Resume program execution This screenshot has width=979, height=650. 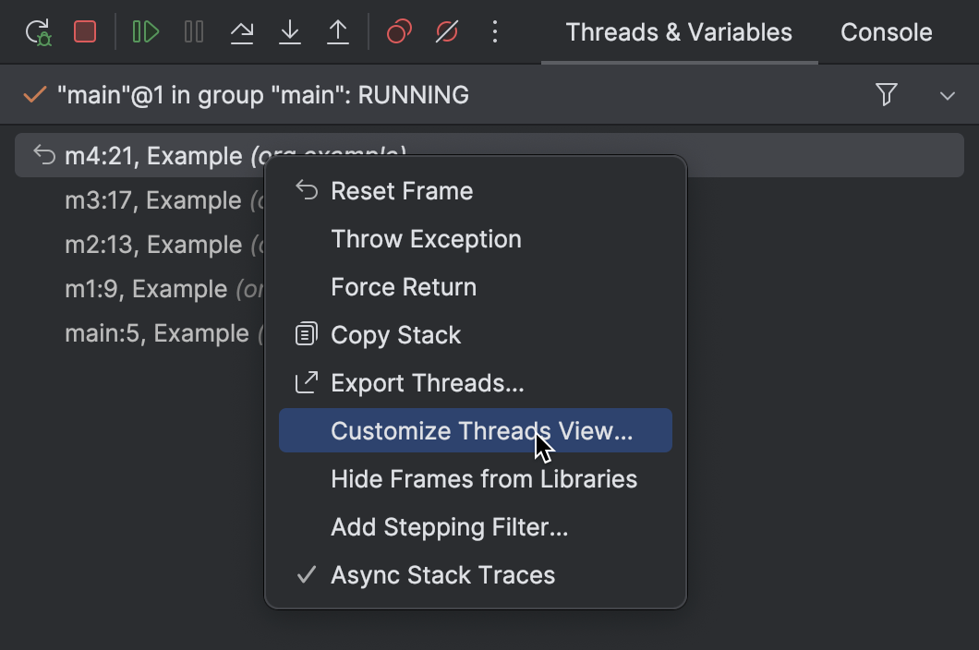[145, 31]
